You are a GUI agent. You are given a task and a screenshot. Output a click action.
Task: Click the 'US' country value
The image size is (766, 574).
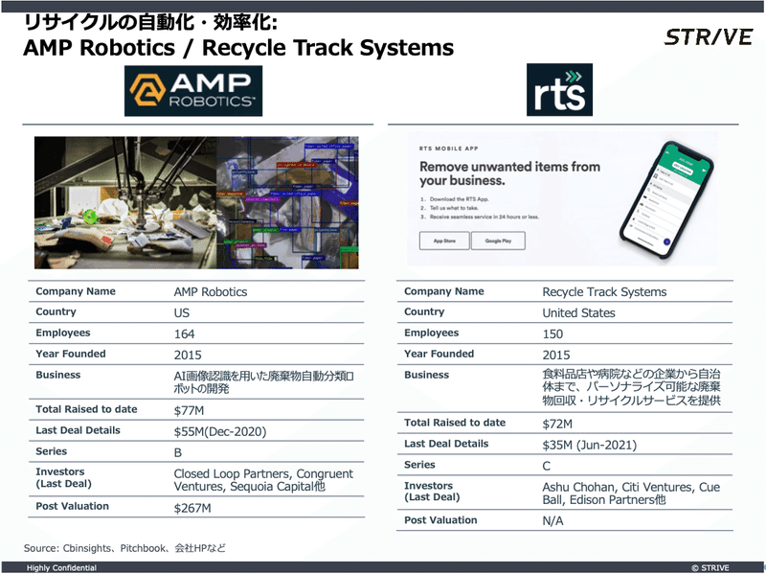(x=182, y=313)
